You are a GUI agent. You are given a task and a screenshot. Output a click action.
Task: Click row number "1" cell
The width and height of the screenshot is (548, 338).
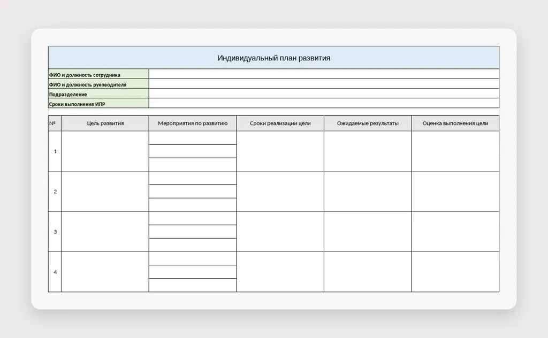click(x=55, y=151)
